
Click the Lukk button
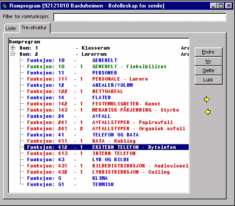click(208, 80)
